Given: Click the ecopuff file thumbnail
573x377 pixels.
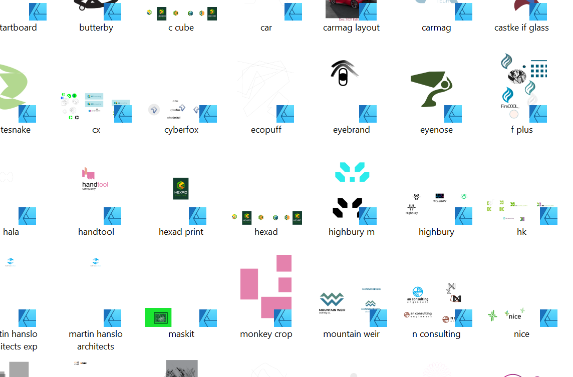Looking at the screenshot, I should [266, 90].
